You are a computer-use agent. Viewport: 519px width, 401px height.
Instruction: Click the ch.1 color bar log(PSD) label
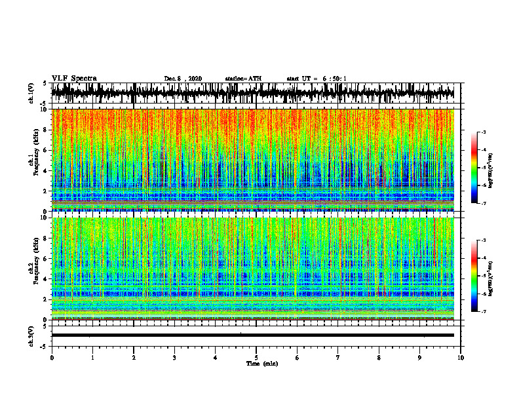(x=491, y=171)
